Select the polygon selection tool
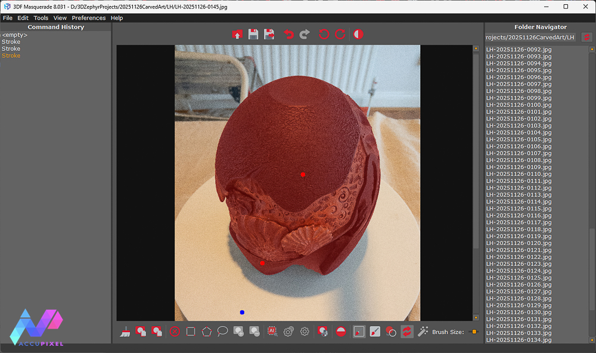The height and width of the screenshot is (353, 596). point(206,332)
